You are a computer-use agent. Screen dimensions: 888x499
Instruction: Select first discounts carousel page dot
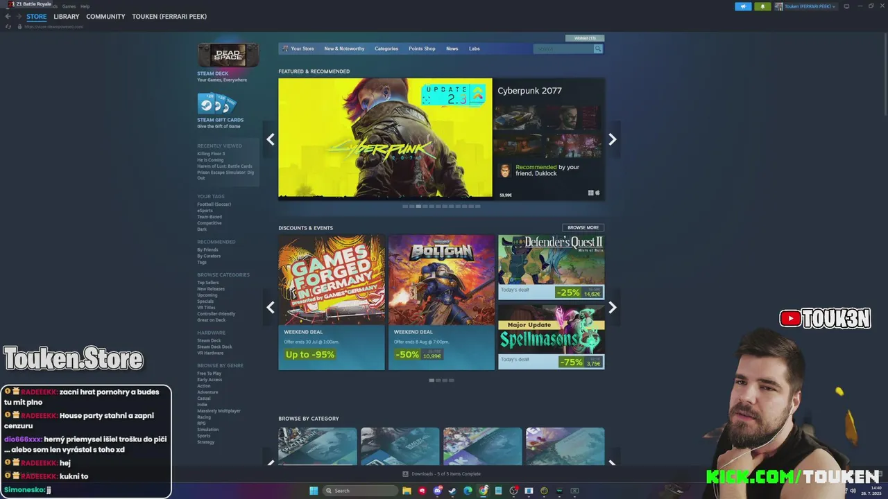tap(432, 380)
